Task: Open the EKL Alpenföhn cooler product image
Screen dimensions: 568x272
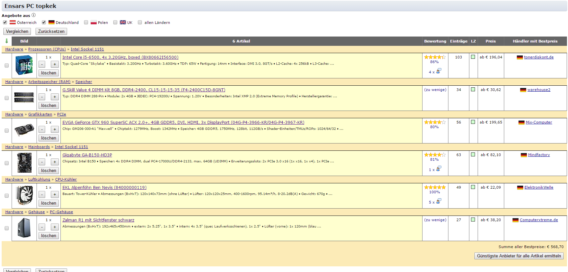Action: click(x=24, y=195)
